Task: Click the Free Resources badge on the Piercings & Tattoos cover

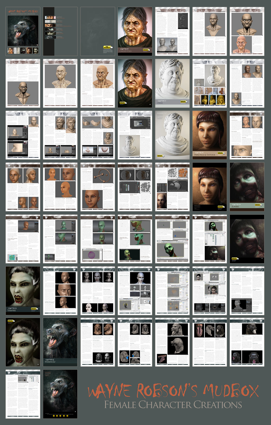Action: pos(220,153)
